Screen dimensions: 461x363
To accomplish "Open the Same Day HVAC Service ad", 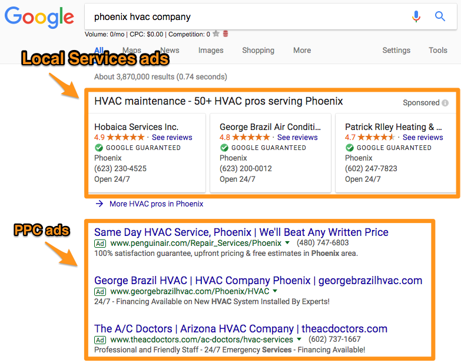I will tap(241, 232).
